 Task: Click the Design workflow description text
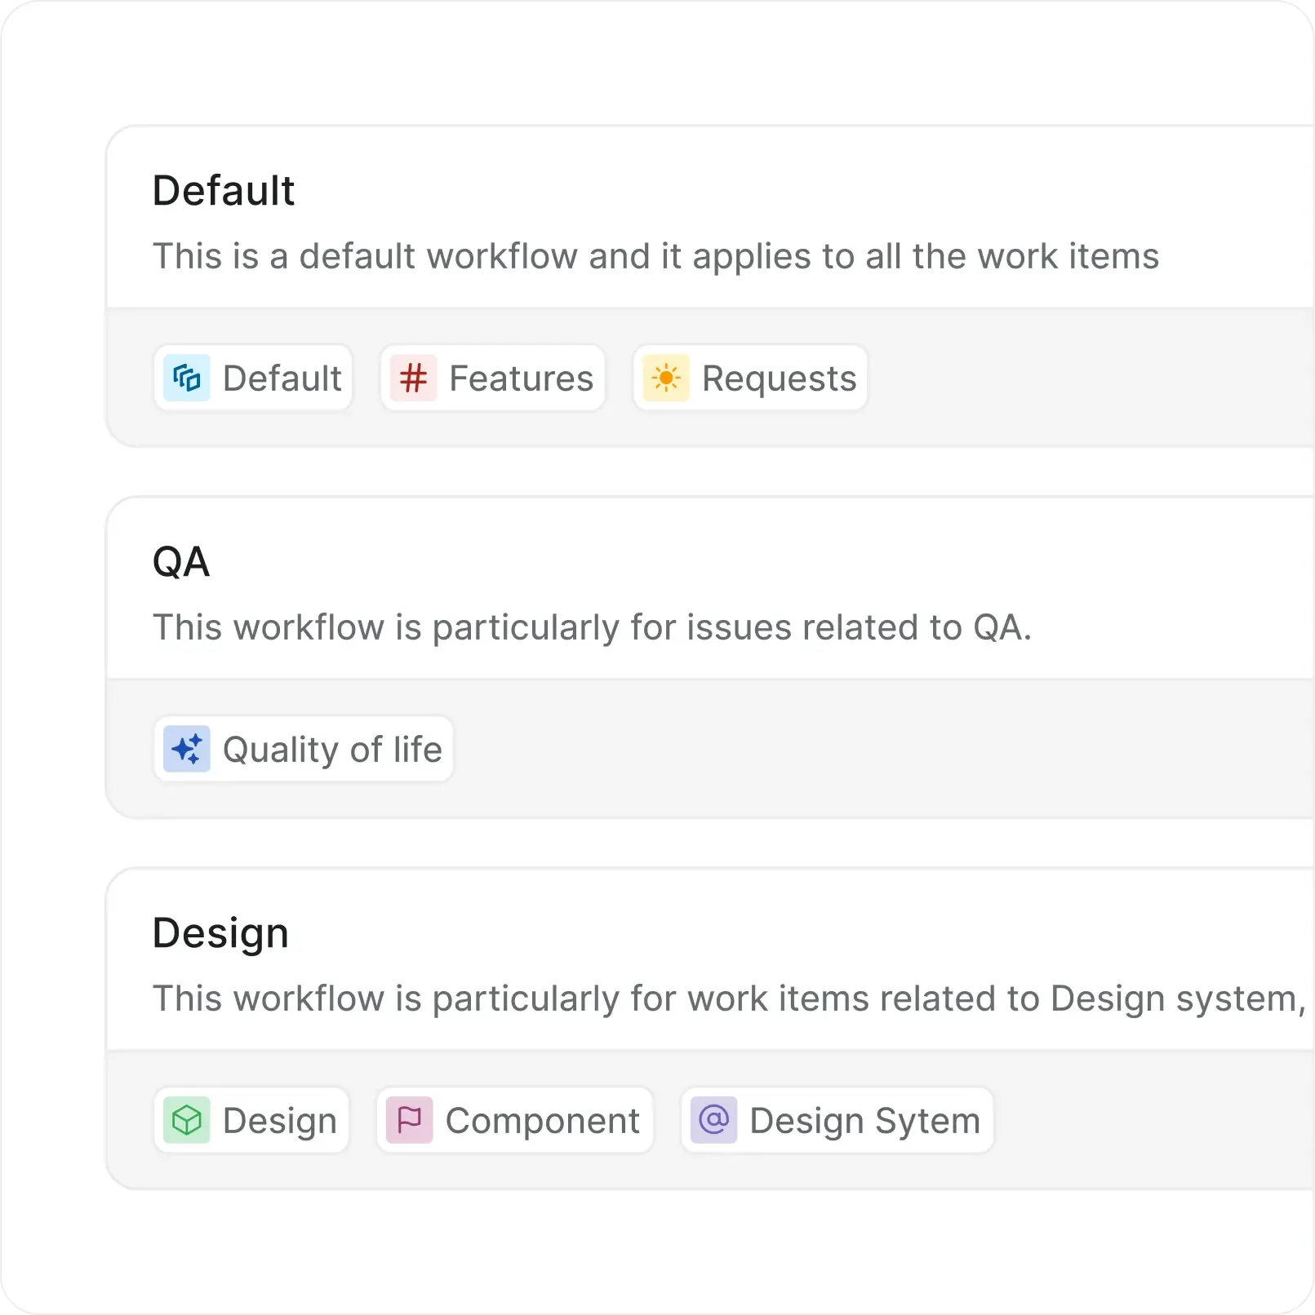click(726, 998)
